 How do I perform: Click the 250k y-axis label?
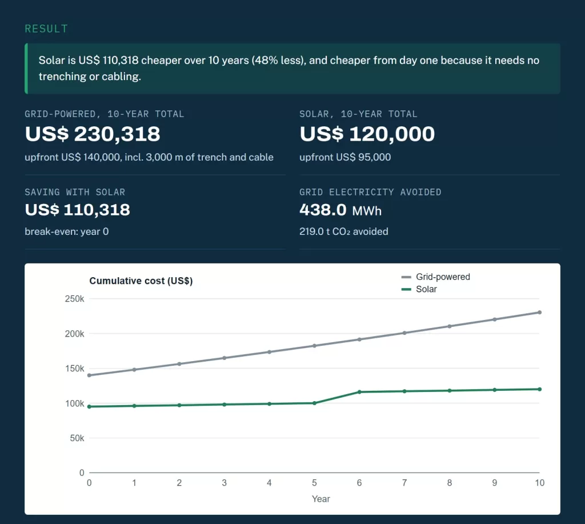point(75,299)
